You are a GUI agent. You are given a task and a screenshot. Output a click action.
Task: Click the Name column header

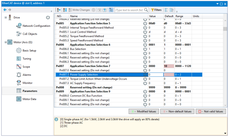(x=108, y=16)
